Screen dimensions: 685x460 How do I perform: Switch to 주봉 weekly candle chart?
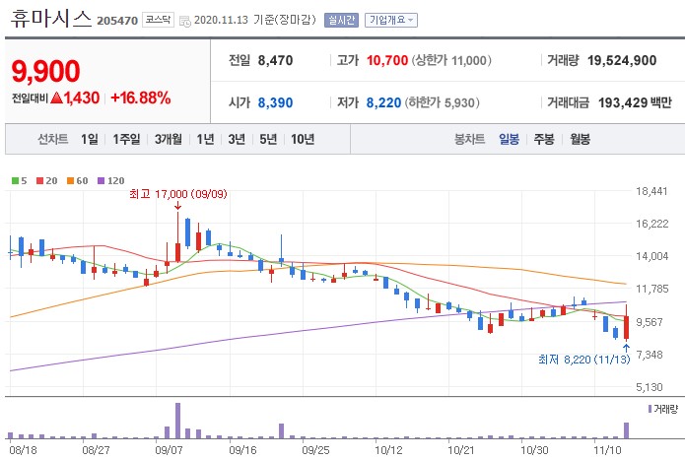544,139
